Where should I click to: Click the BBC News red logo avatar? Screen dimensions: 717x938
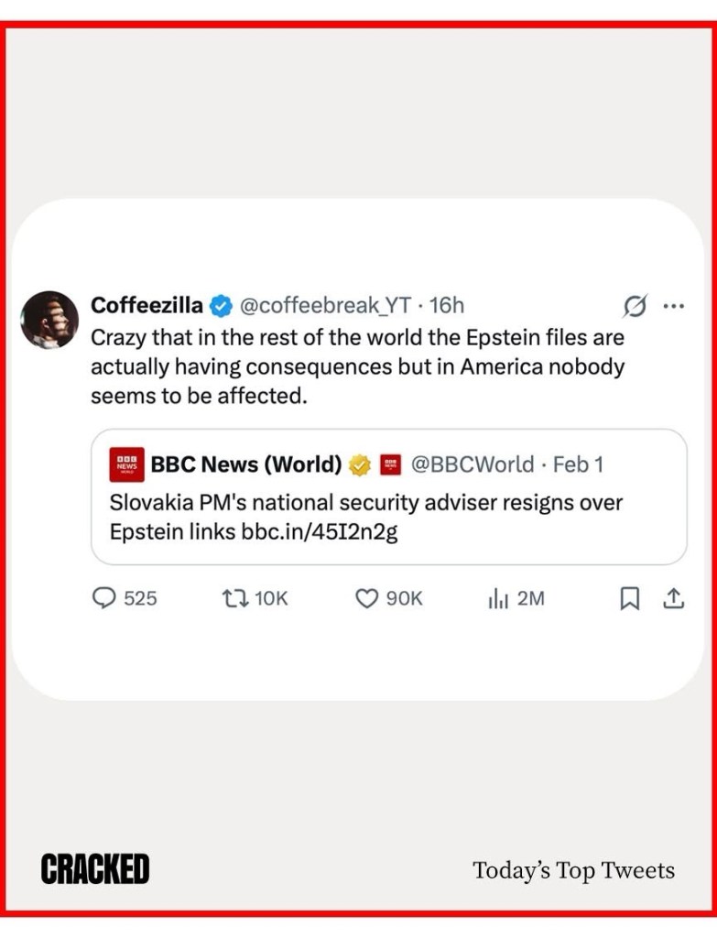[126, 464]
